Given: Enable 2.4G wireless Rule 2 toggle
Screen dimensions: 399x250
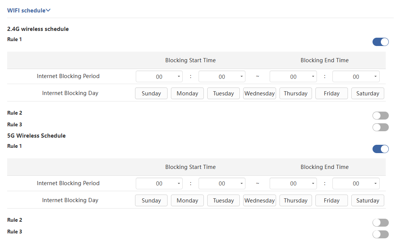Looking at the screenshot, I should click(380, 115).
